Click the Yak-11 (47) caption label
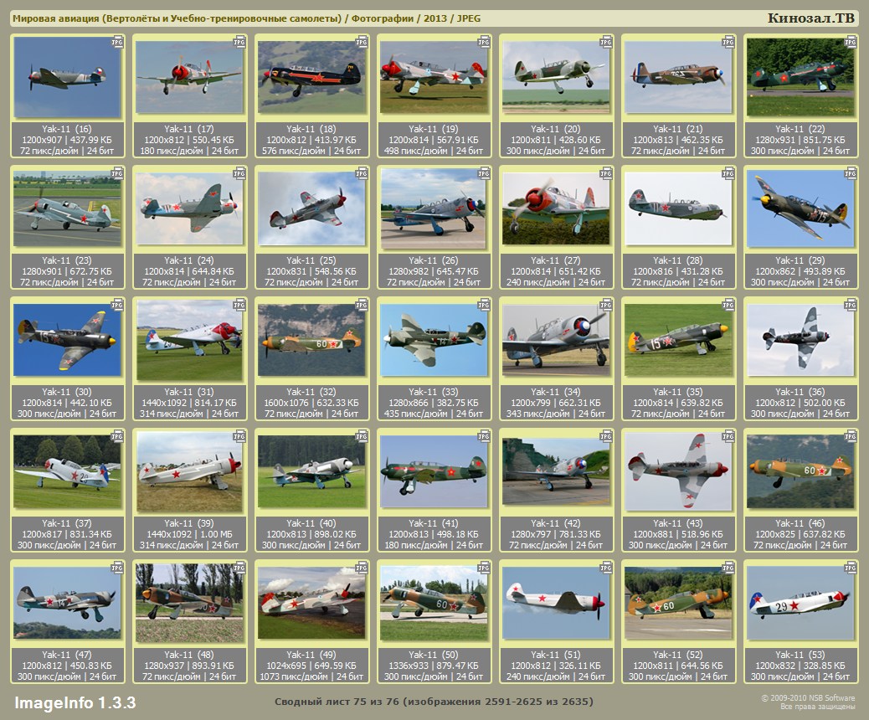 click(67, 654)
